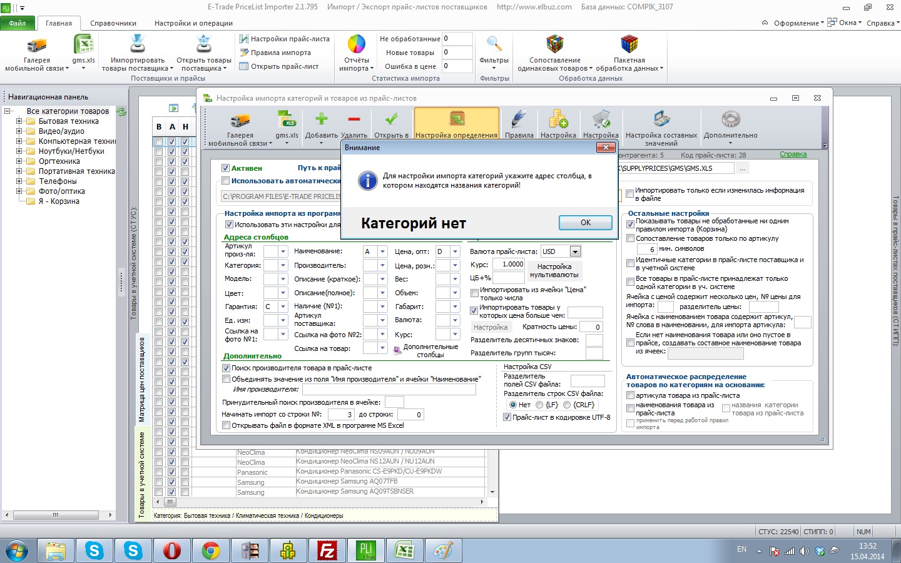Click Импортировать товары поставщика ribbon icon
901x563 pixels.
pyautogui.click(x=137, y=45)
